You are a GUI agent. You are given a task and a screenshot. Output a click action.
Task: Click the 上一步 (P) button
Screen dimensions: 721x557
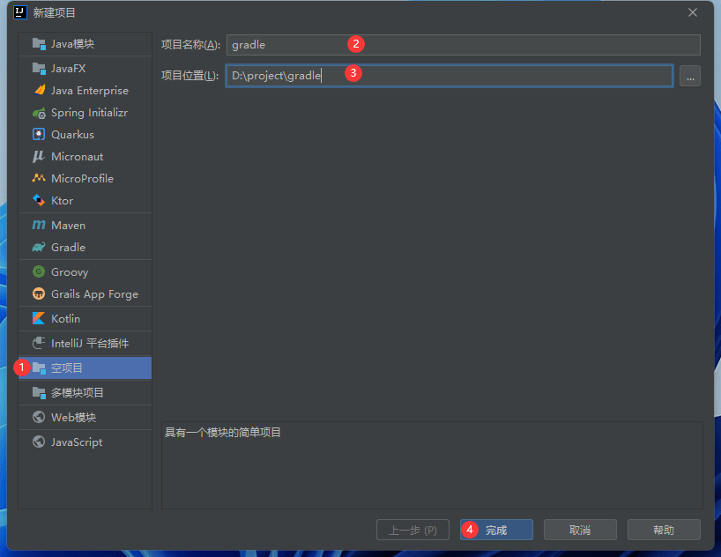413,530
